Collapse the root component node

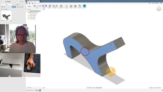point(27,11)
